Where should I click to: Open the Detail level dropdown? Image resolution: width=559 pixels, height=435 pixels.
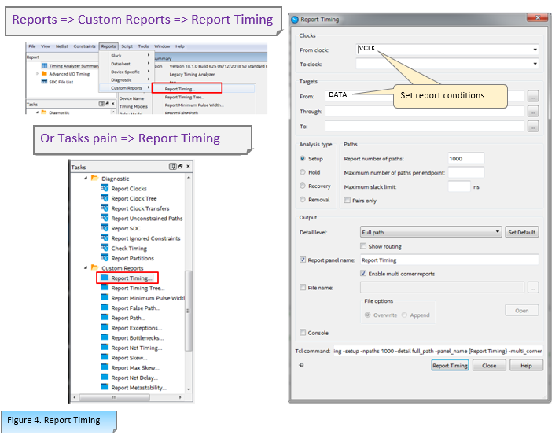tap(497, 232)
